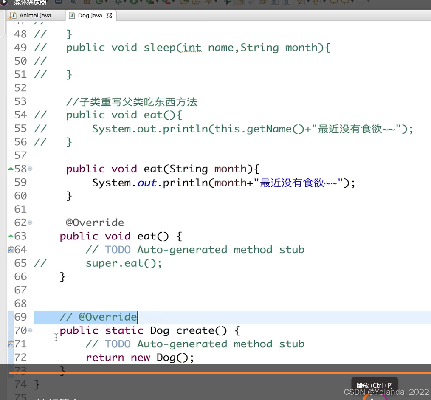Close the Dog.java tab
Image resolution: width=431 pixels, height=400 pixels.
tap(109, 15)
